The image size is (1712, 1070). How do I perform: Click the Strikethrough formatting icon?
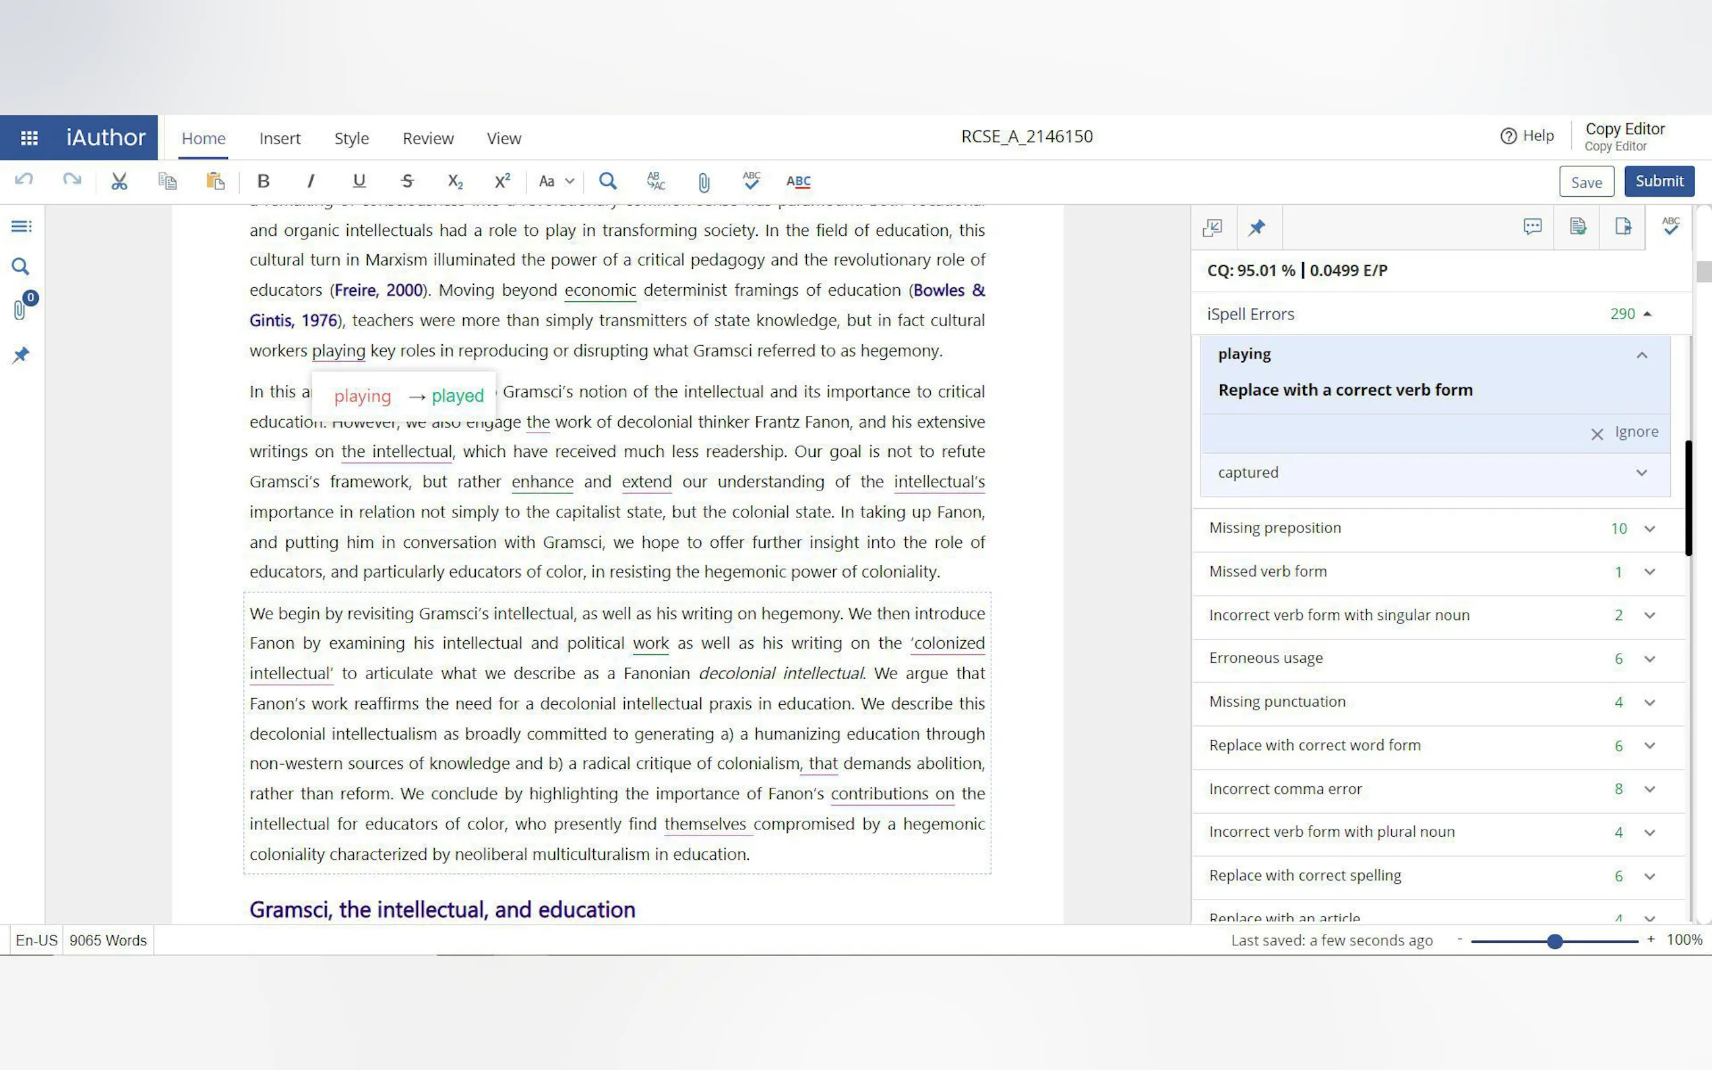(x=407, y=181)
